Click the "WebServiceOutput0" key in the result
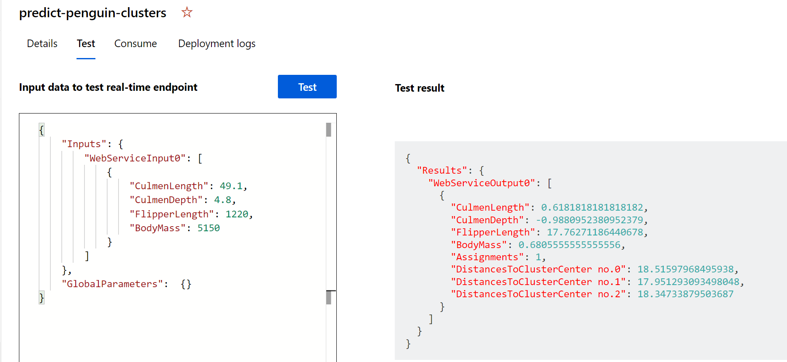The height and width of the screenshot is (362, 787). [481, 183]
